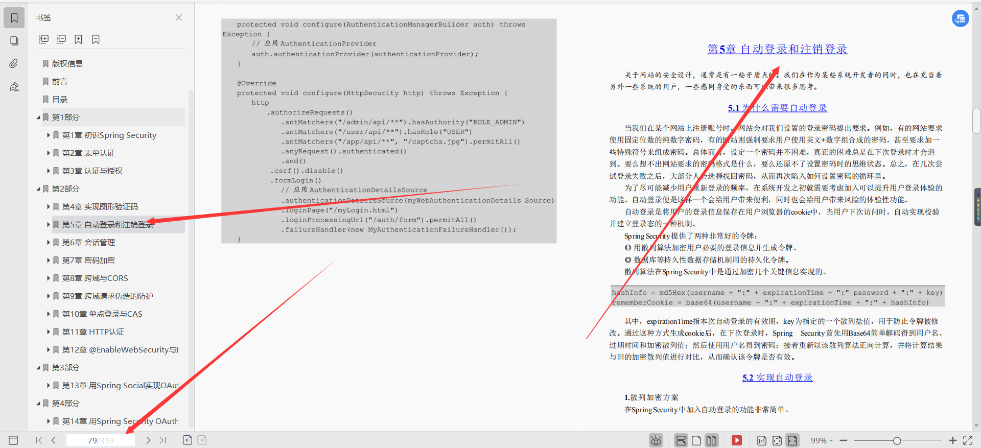The height and width of the screenshot is (448, 981).
Task: Expand the 第8章 跨域与CORS bookmark
Action: [49, 278]
